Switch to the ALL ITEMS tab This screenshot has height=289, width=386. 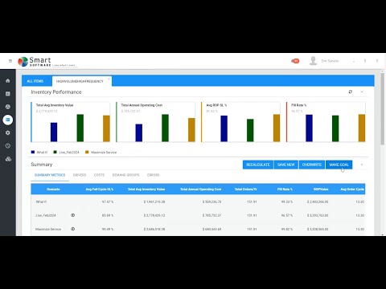[35, 81]
